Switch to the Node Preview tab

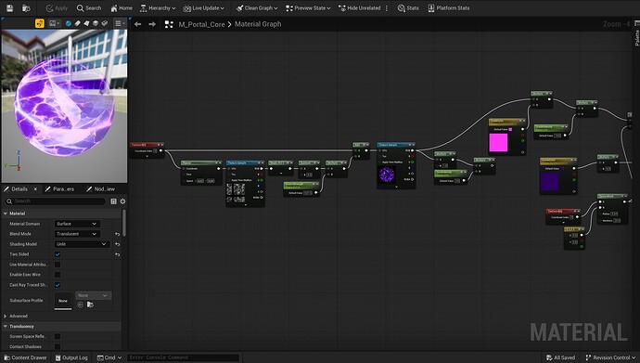click(x=101, y=189)
